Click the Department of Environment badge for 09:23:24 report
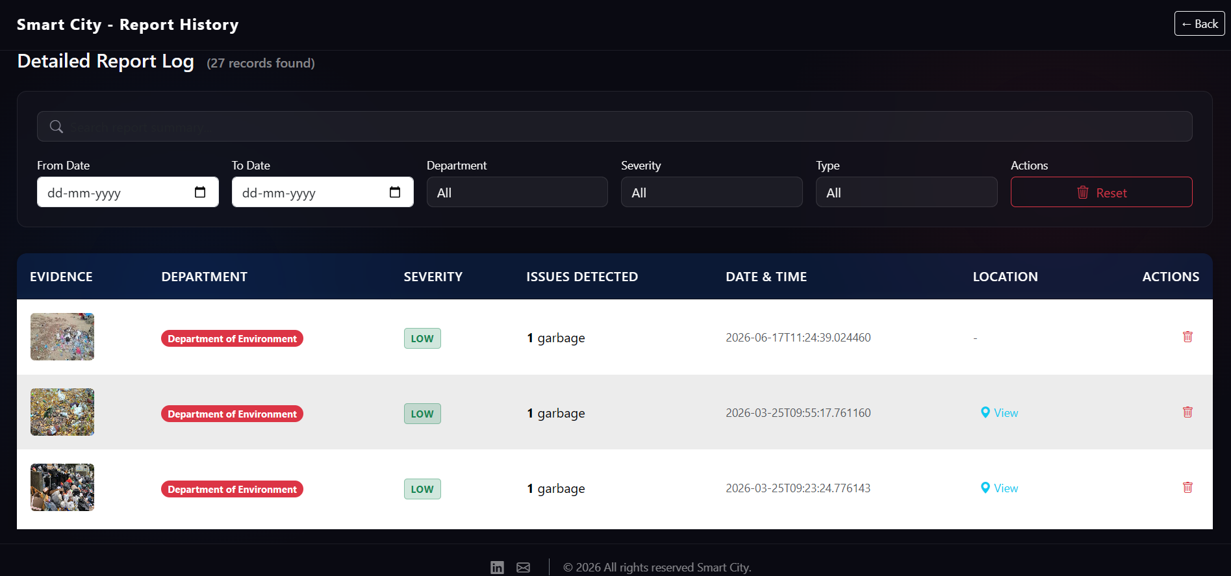Screen dimensions: 1231x576 [x=232, y=489]
